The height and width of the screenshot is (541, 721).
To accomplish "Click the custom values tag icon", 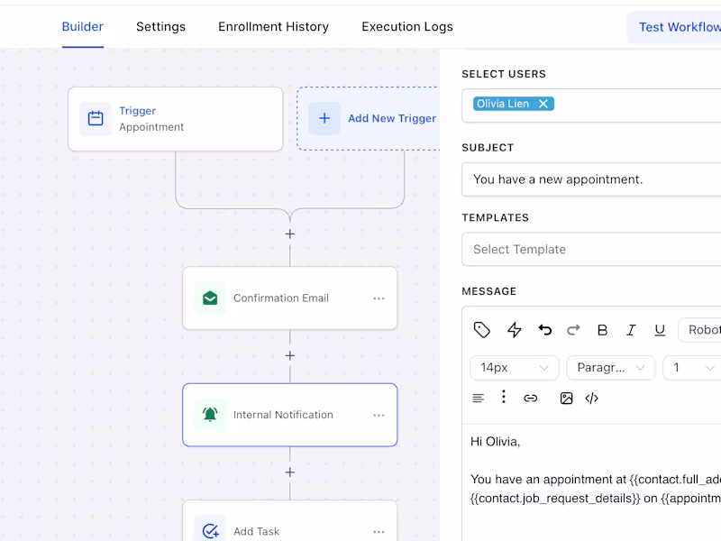I will pos(482,330).
